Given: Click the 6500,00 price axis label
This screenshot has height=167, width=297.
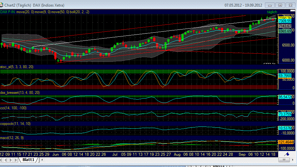Looking at the screenshot, I should [x=288, y=45].
